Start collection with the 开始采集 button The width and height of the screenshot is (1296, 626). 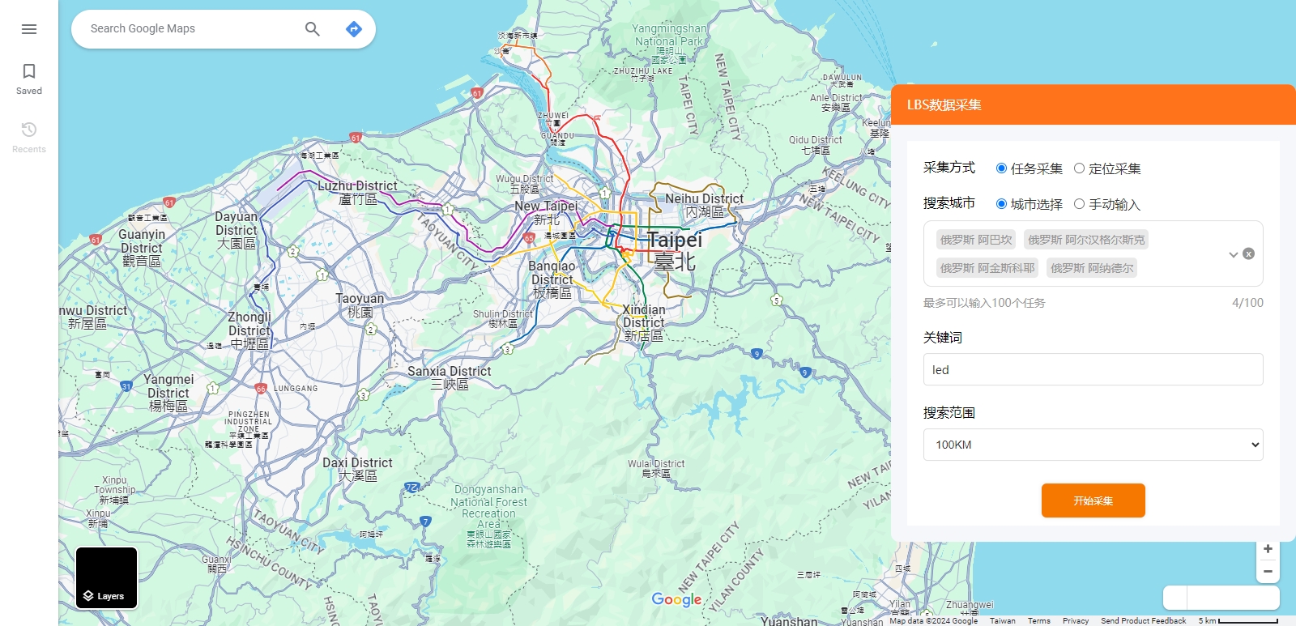[1093, 500]
